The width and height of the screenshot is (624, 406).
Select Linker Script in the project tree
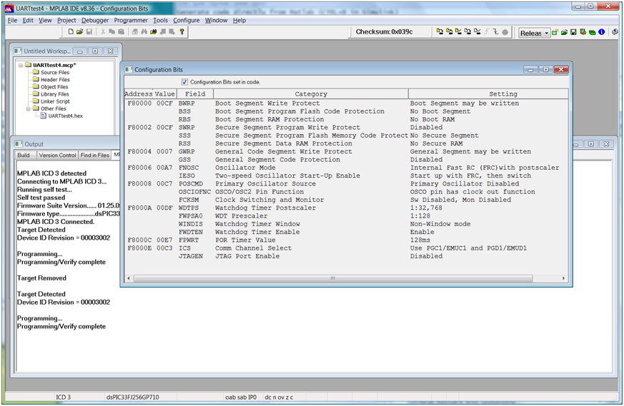pos(55,101)
